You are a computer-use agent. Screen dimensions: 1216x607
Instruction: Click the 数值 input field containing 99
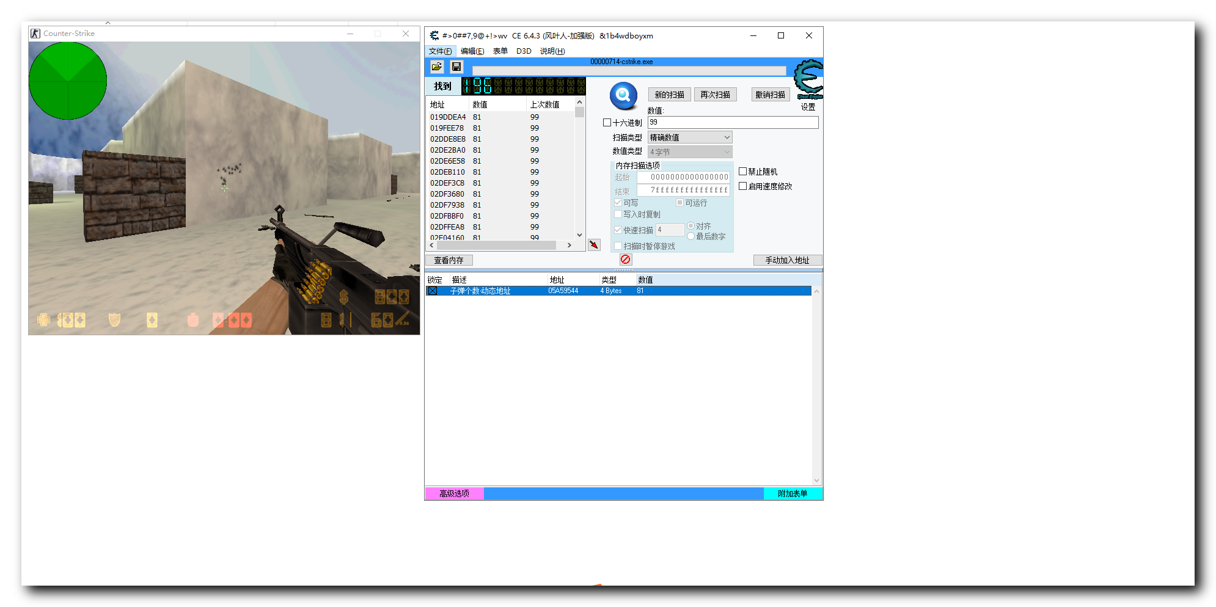733,123
